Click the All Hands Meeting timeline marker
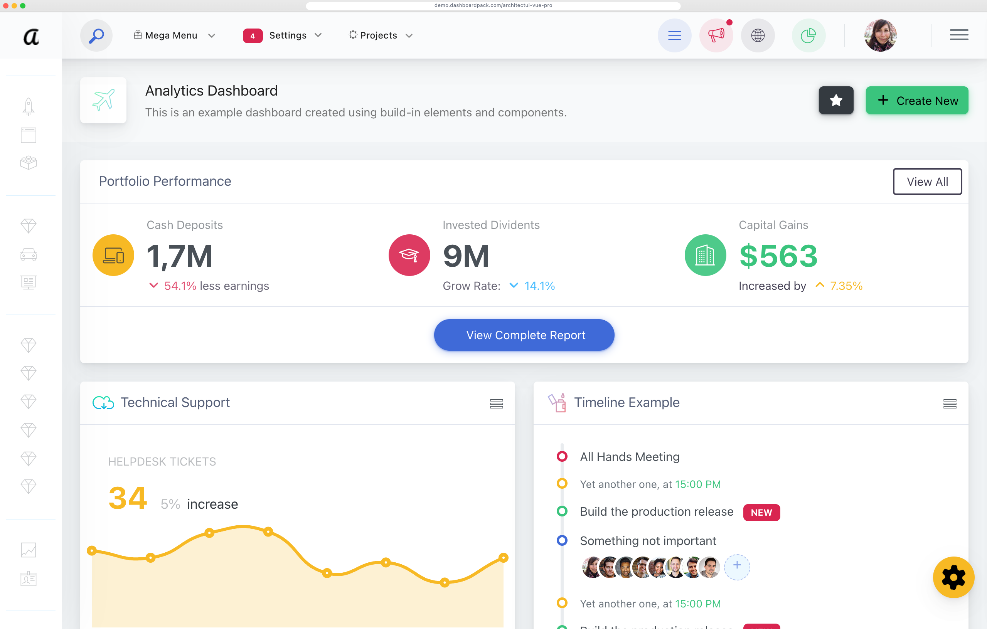Screen dimensions: 987x629 [x=562, y=456]
